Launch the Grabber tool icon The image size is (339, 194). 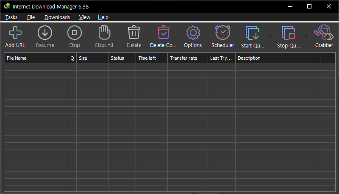coord(324,33)
